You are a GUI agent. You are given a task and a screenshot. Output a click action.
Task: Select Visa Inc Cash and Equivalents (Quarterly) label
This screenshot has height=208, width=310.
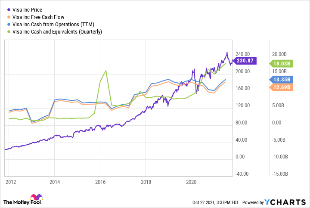pyautogui.click(x=57, y=31)
